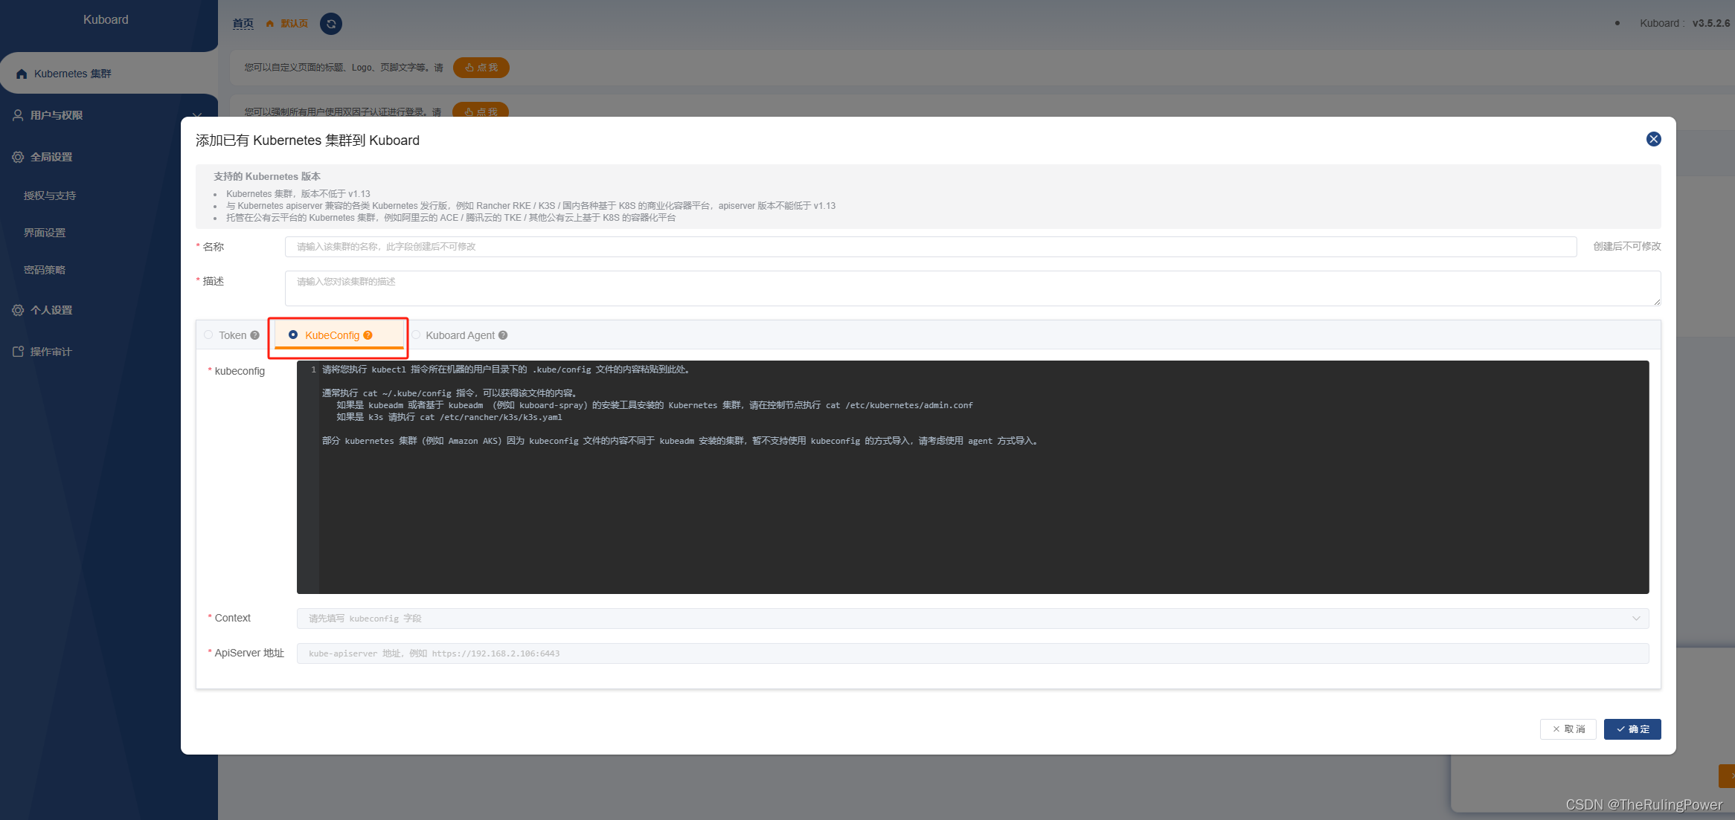The image size is (1735, 820).
Task: Open 密码策略 submenu item
Action: 45,270
